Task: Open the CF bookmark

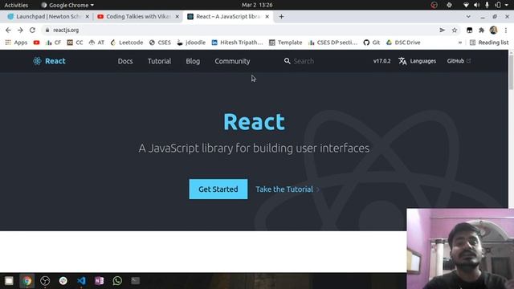Action: click(54, 43)
